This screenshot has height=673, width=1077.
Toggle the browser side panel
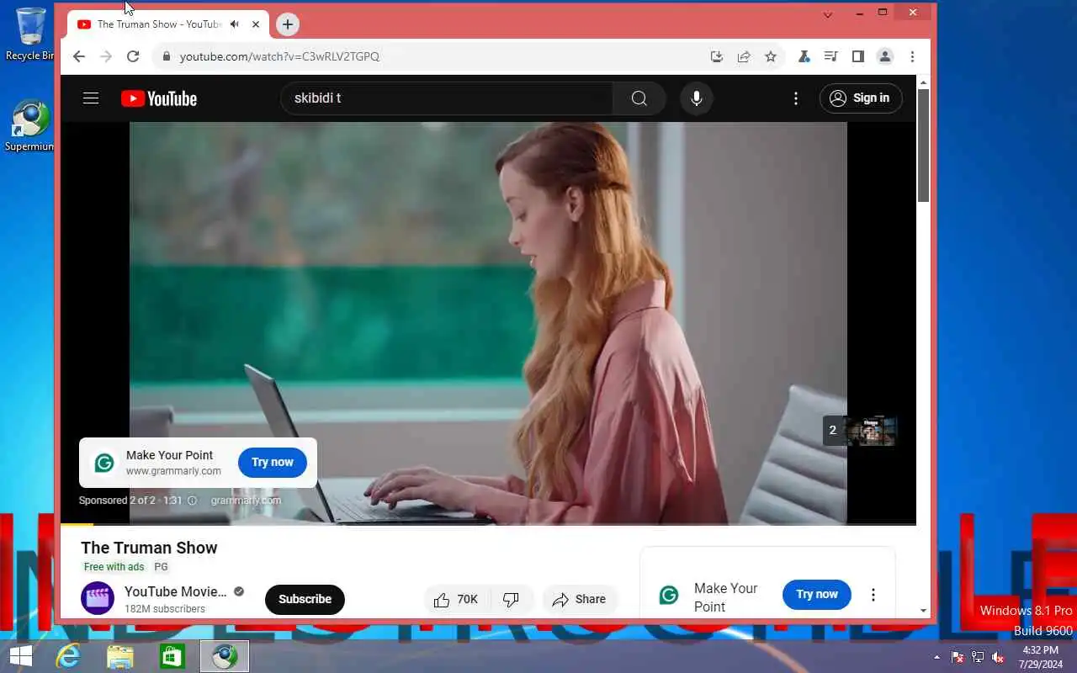857,56
